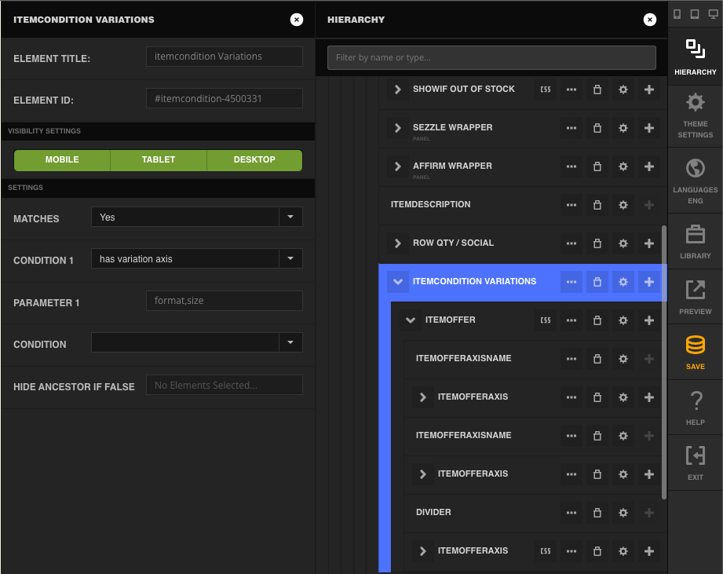Toggle DESKTOP visibility setting
This screenshot has width=723, height=574.
click(x=254, y=160)
